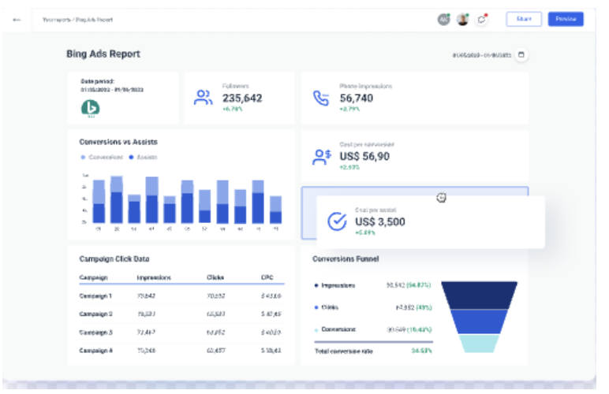609x394 pixels.
Task: Select the Campaign 1 row label
Action: 95,295
